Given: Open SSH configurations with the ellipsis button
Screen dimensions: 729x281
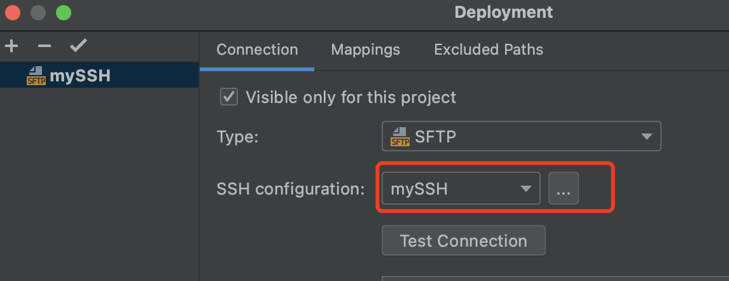Looking at the screenshot, I should click(x=564, y=189).
